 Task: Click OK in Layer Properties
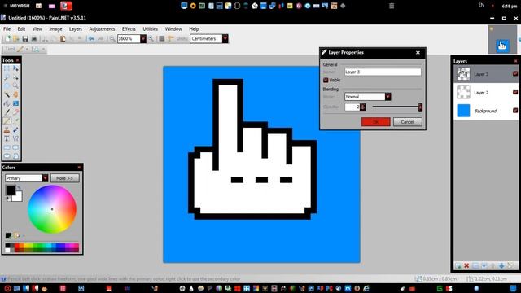click(376, 122)
